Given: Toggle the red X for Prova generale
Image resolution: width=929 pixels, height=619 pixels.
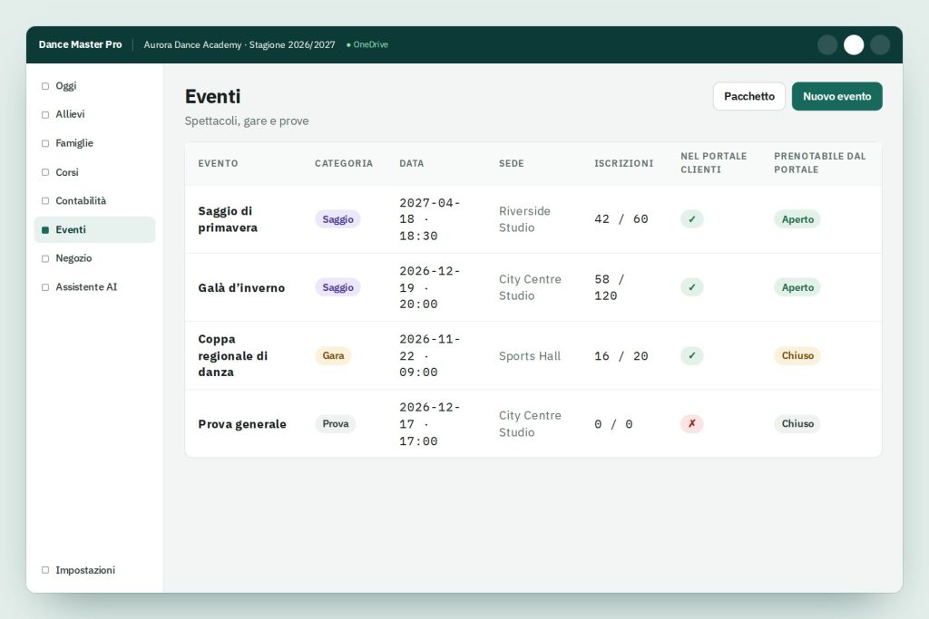Looking at the screenshot, I should pos(691,424).
